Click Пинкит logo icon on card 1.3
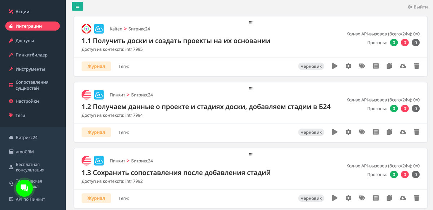 click(87, 160)
